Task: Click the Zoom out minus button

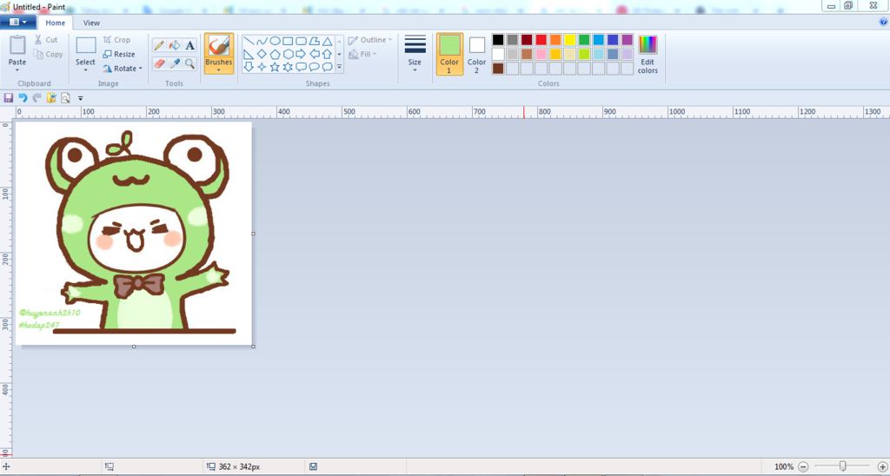Action: [803, 466]
